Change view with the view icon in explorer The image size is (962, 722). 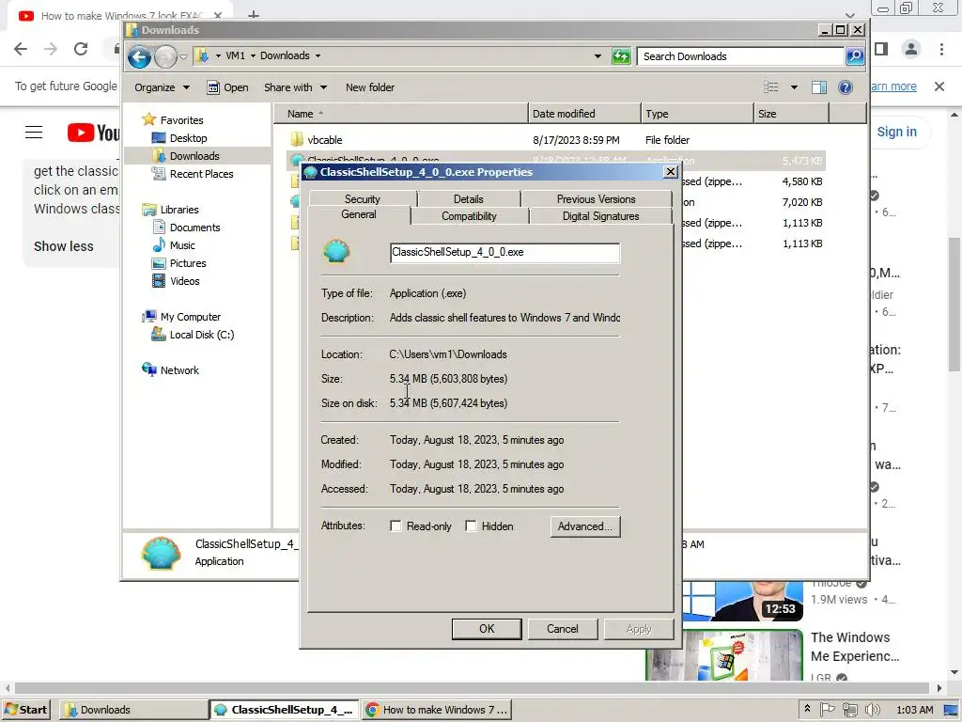click(x=771, y=87)
